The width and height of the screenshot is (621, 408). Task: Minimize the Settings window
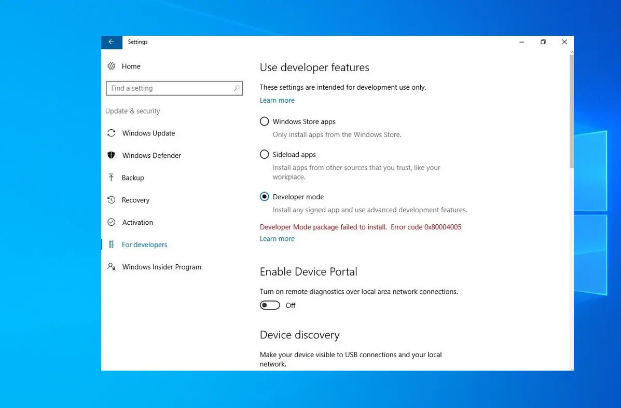[522, 42]
